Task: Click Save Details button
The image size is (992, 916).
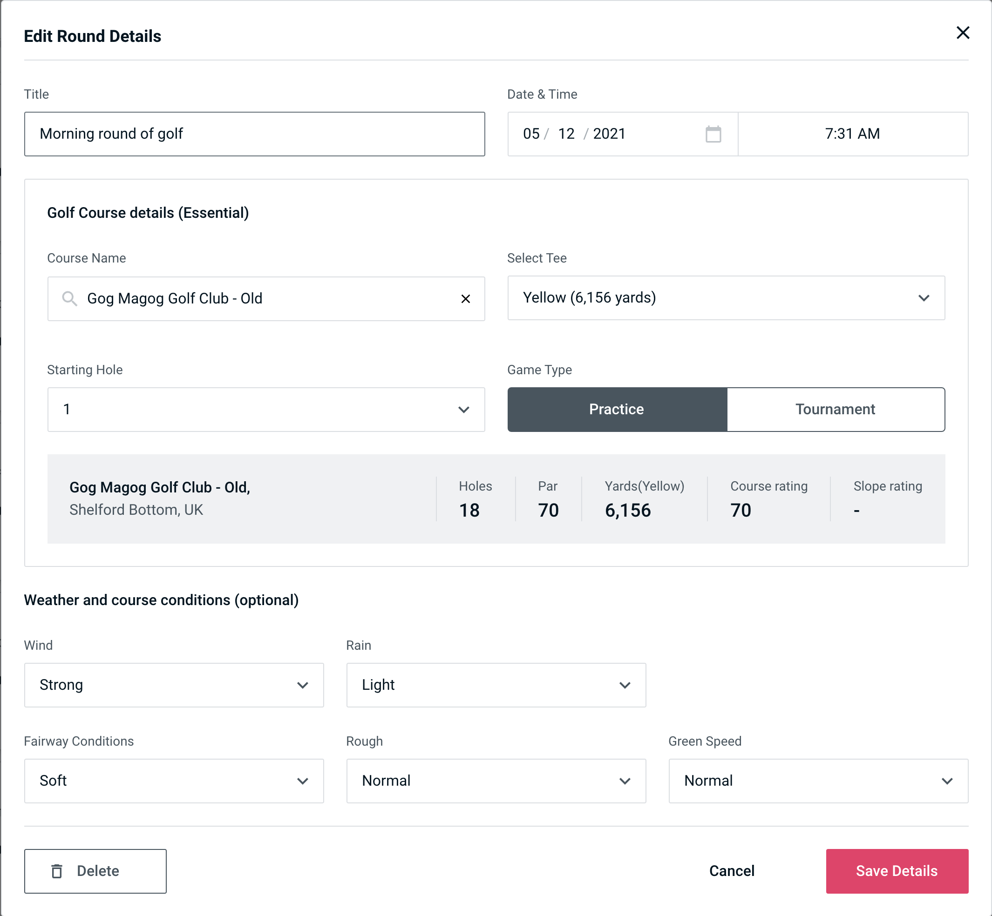Action: (896, 870)
